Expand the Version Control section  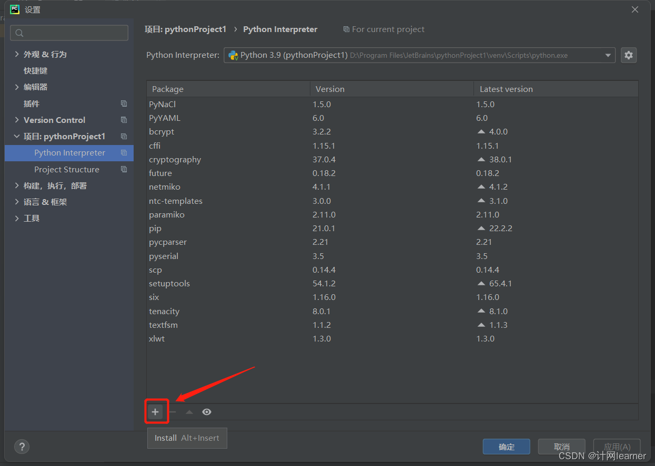click(x=17, y=120)
